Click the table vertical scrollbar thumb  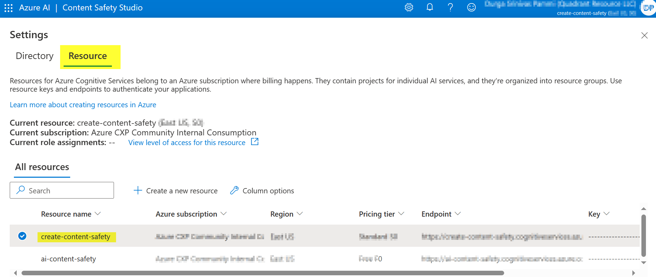[643, 236]
